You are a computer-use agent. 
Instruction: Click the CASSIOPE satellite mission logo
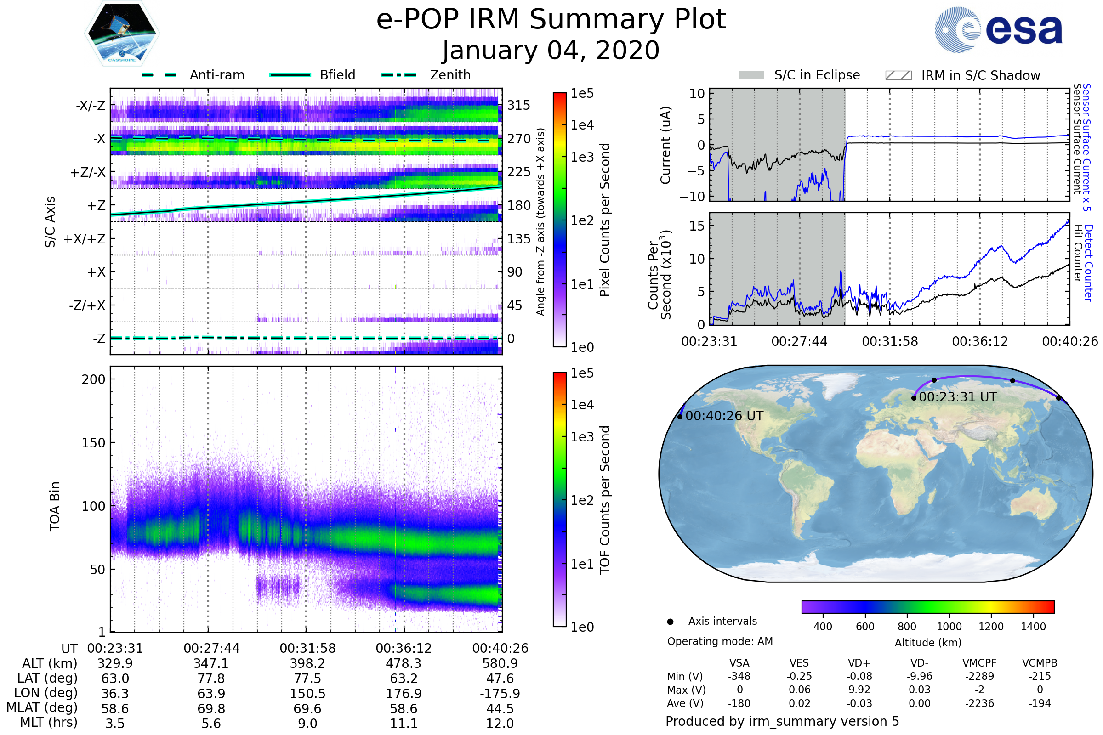tap(122, 34)
